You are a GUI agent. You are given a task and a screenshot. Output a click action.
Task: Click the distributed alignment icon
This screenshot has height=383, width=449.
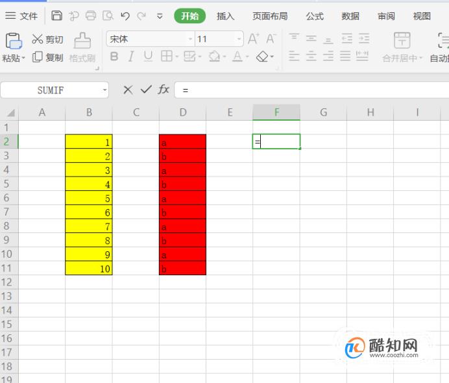pyautogui.click(x=362, y=56)
